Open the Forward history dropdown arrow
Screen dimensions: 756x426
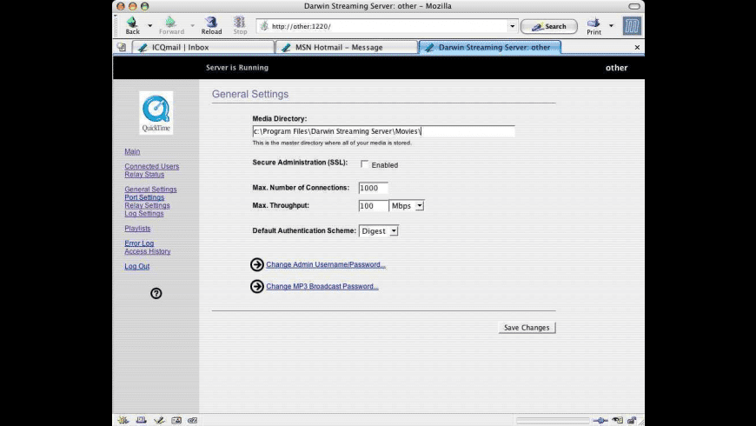(192, 25)
